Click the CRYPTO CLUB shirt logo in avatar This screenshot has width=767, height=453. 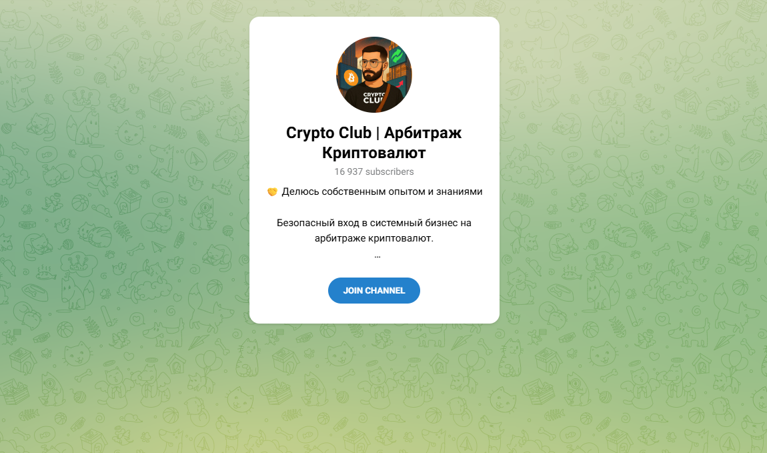(374, 97)
